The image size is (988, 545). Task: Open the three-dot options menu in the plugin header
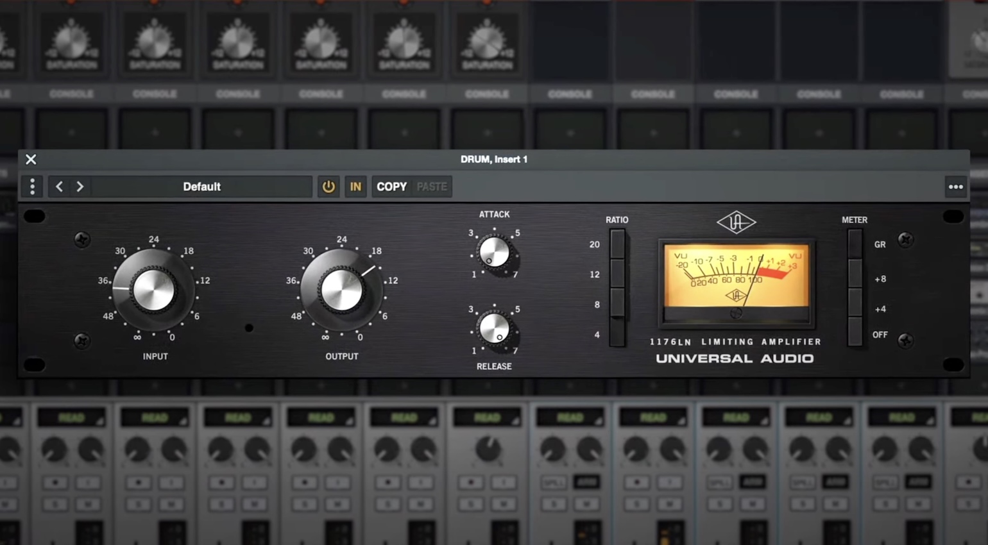pyautogui.click(x=32, y=187)
